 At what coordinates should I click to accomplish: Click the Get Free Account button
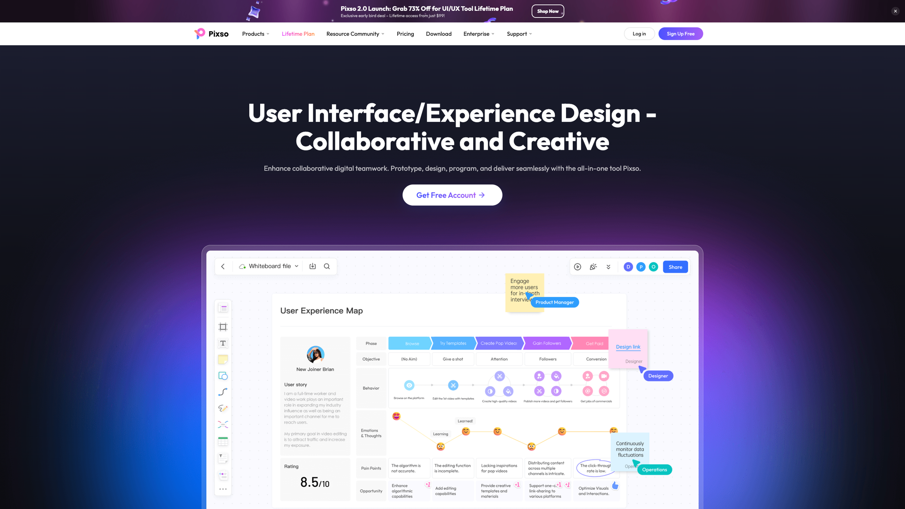coord(452,195)
